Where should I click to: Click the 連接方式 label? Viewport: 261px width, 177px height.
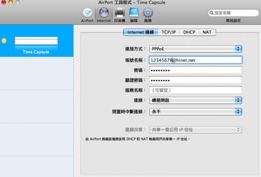[135, 49]
